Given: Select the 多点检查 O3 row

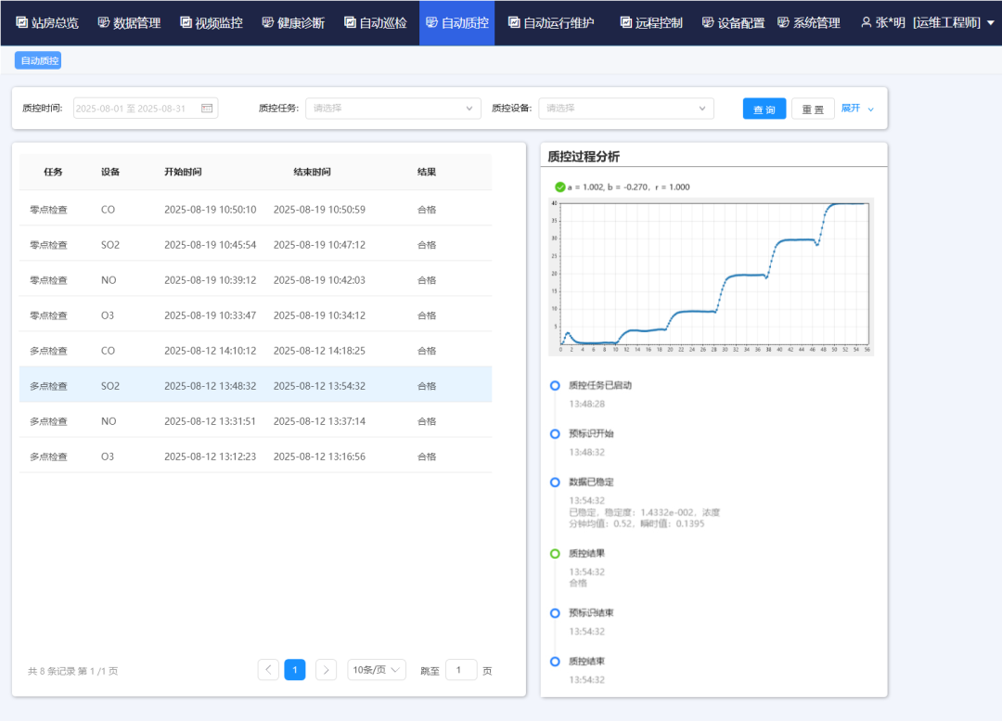Looking at the screenshot, I should [x=256, y=457].
